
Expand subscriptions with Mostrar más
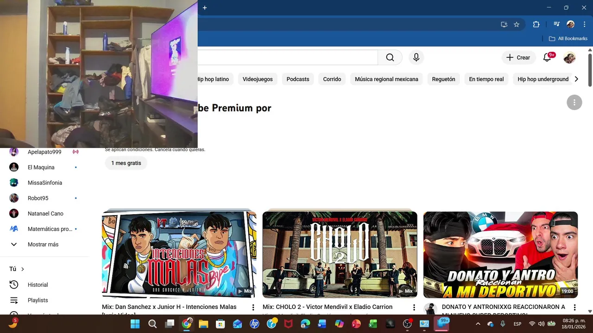44,244
